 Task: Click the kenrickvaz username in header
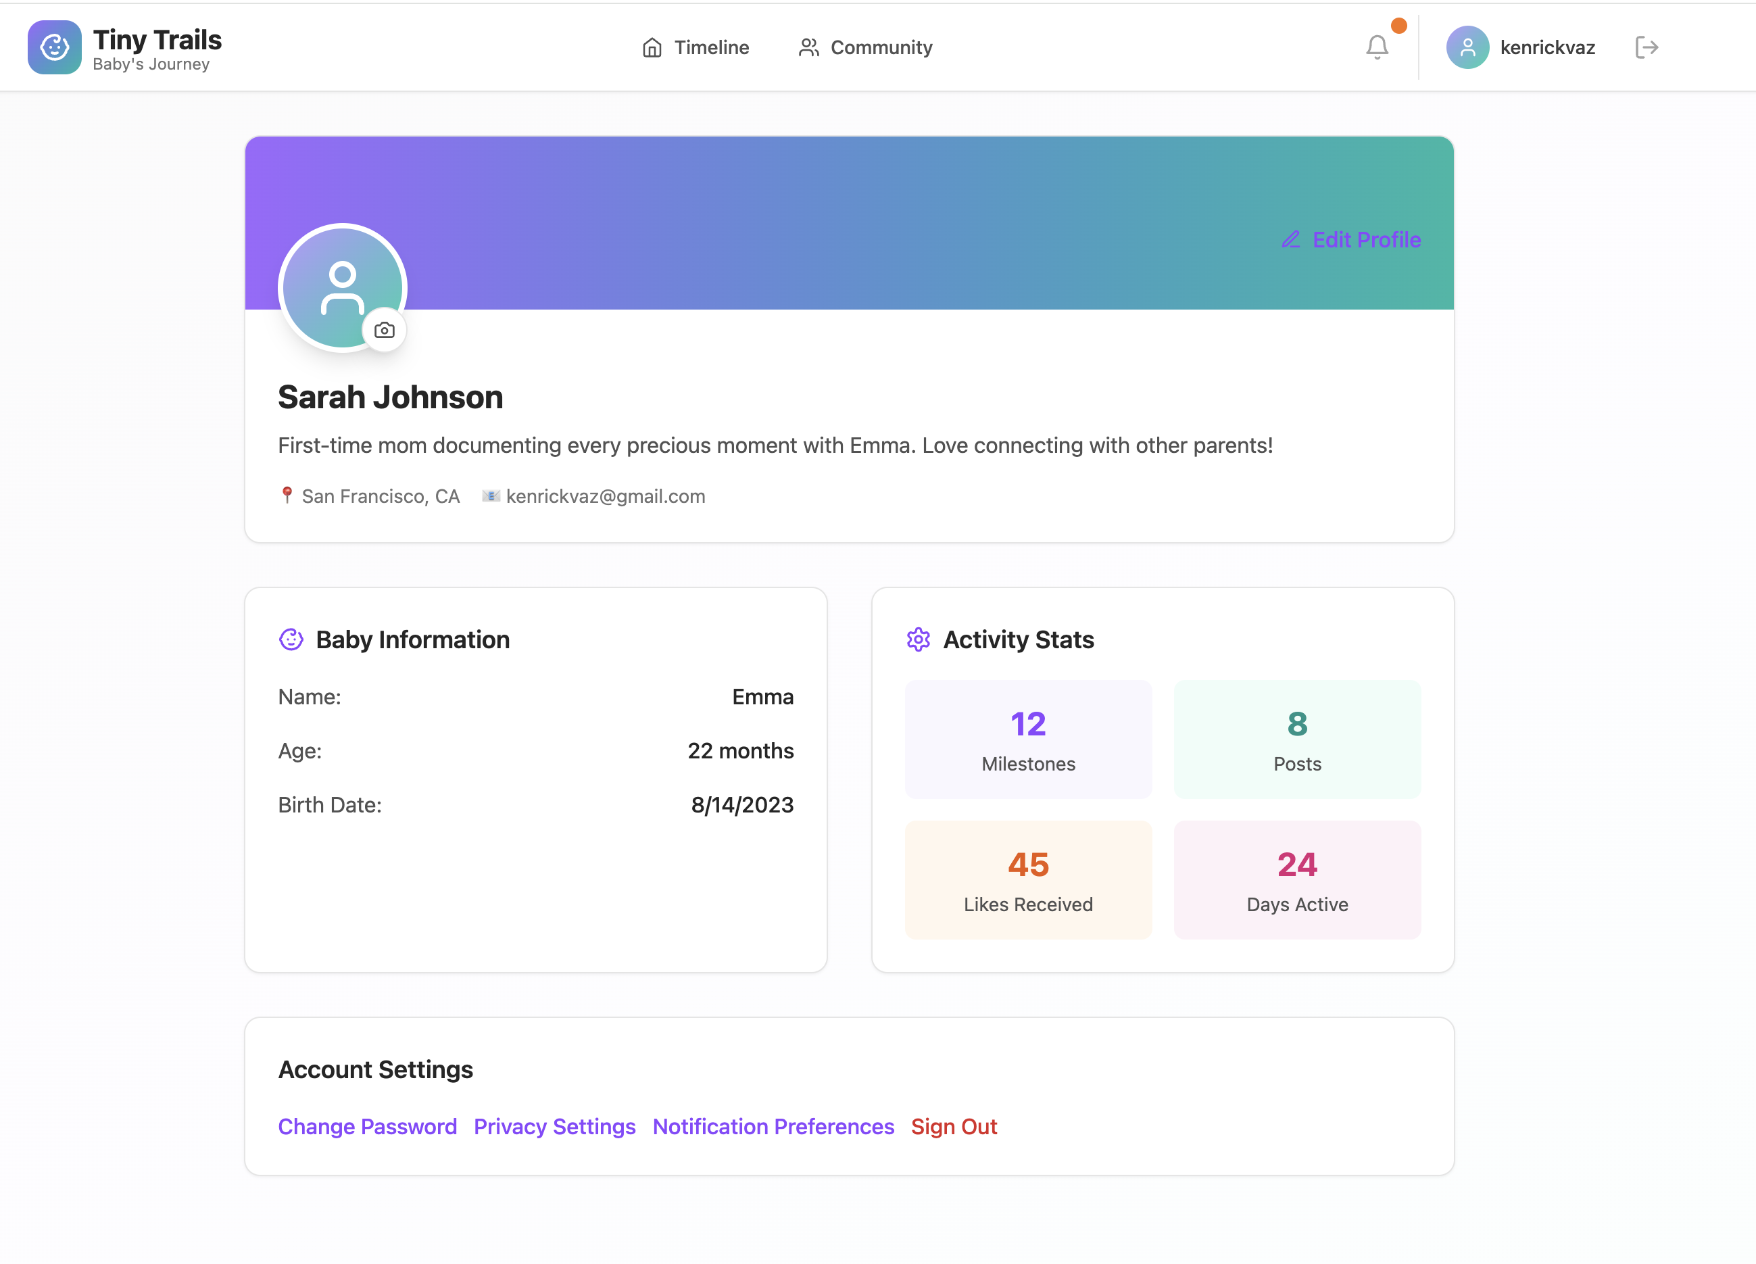(x=1547, y=47)
